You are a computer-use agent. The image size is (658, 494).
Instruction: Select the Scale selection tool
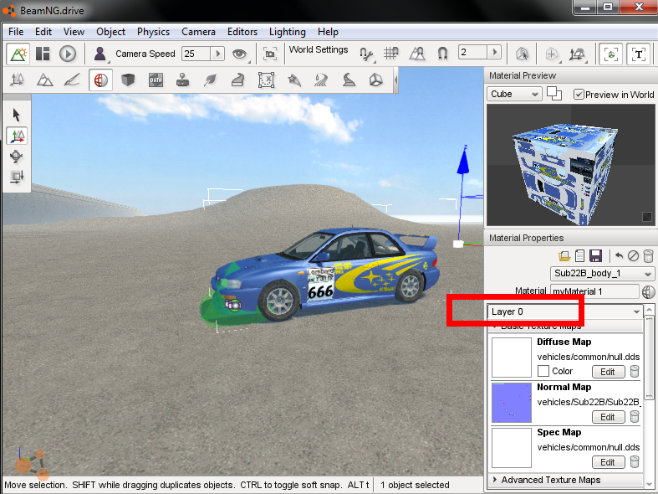click(x=17, y=177)
